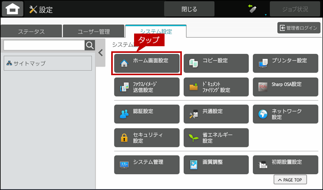The image size is (323, 190).
Task: Focus the sidebar search field
Action: point(44,45)
